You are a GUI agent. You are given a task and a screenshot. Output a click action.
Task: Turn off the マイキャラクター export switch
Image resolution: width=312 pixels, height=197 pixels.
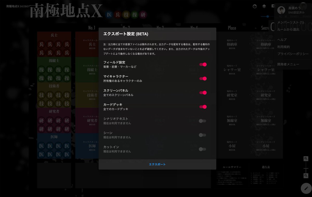click(x=203, y=78)
